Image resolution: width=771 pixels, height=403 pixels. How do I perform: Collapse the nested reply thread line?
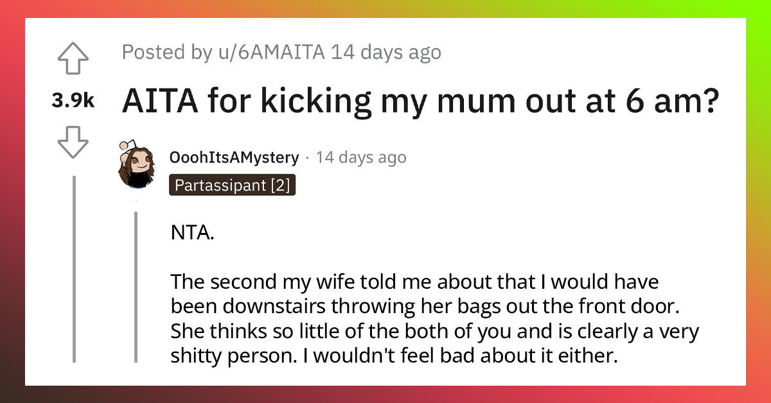[x=136, y=289]
